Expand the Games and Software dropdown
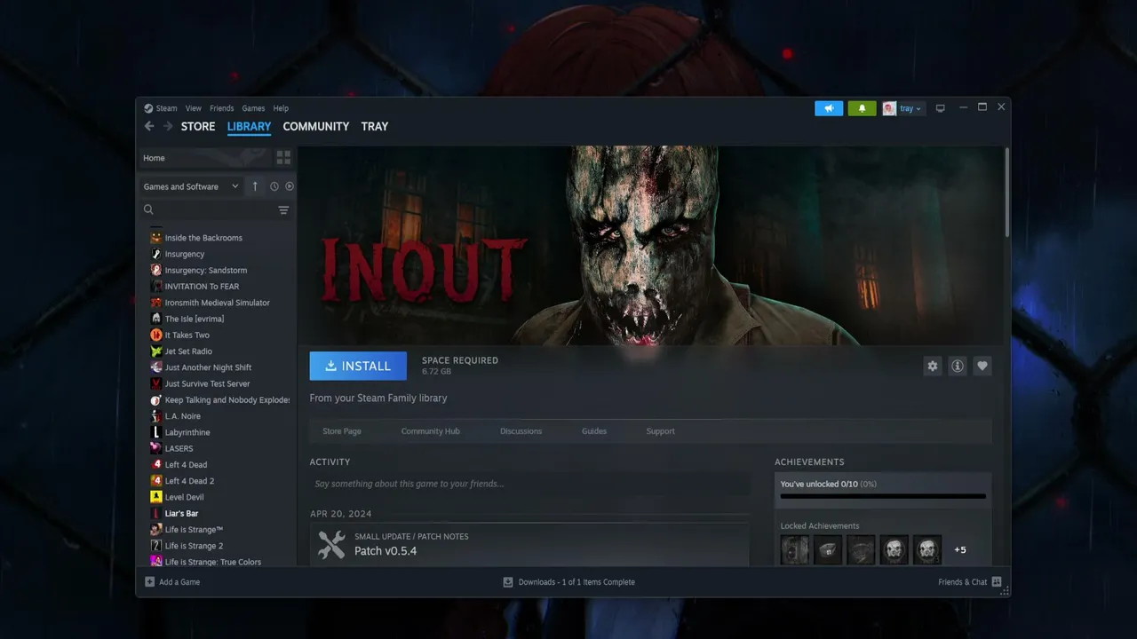 click(191, 186)
